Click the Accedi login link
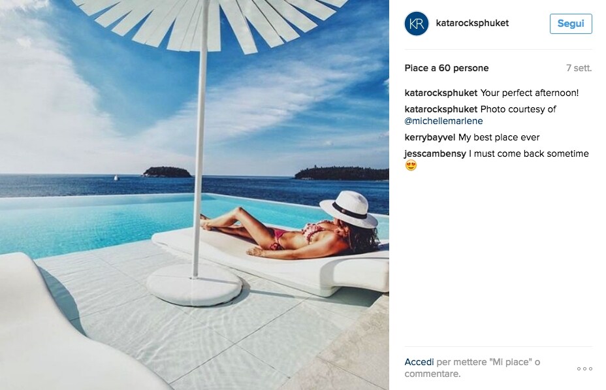The image size is (606, 390). tap(419, 362)
